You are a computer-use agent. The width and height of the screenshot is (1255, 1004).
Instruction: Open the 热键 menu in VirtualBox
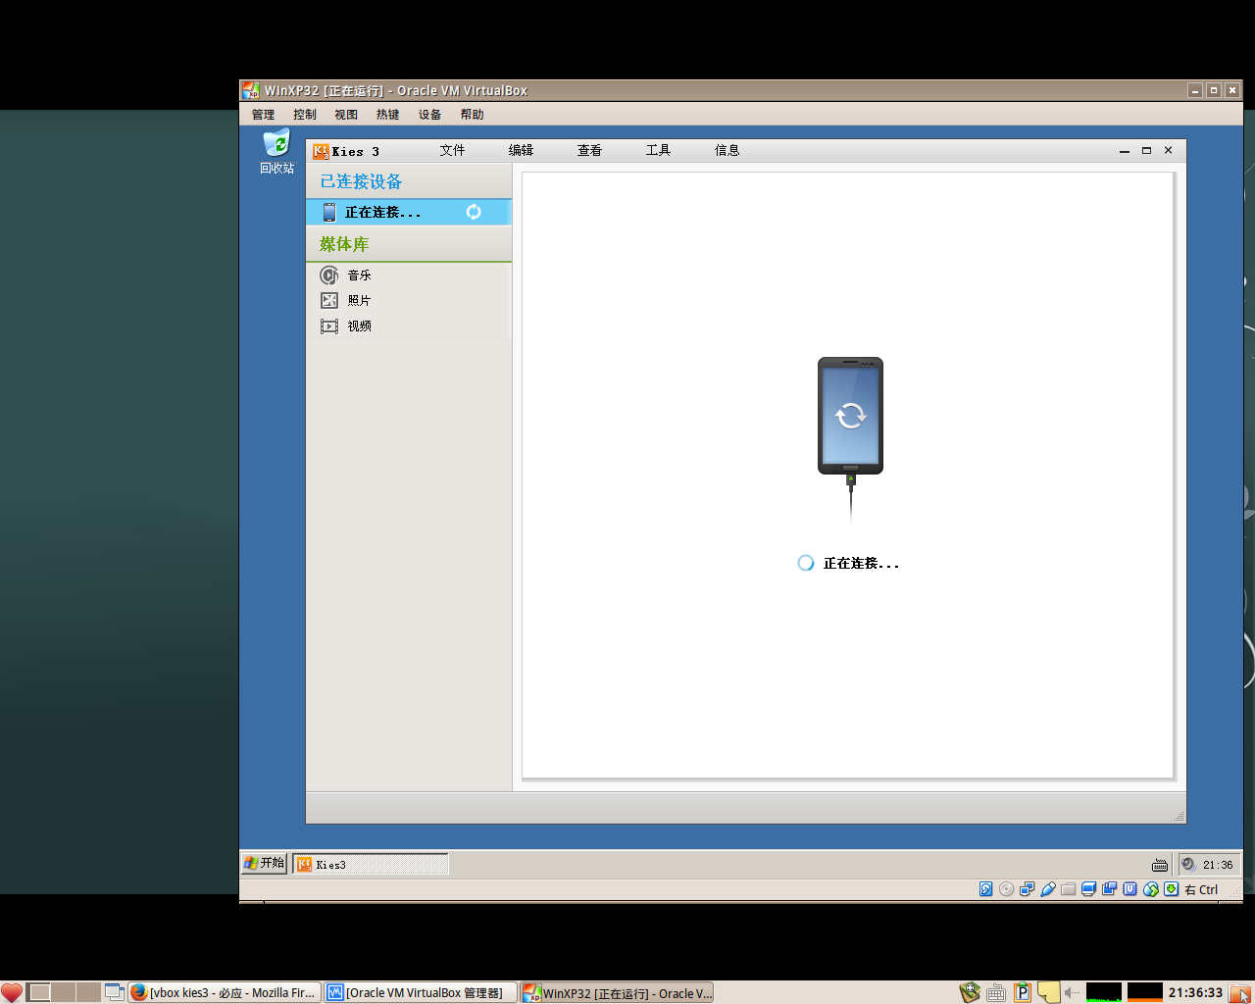387,115
